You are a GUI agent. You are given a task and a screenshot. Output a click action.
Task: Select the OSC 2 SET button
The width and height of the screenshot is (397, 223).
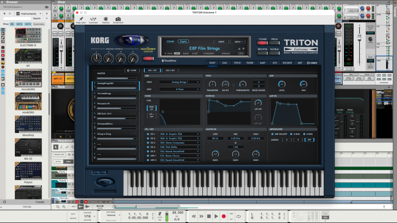click(x=170, y=70)
